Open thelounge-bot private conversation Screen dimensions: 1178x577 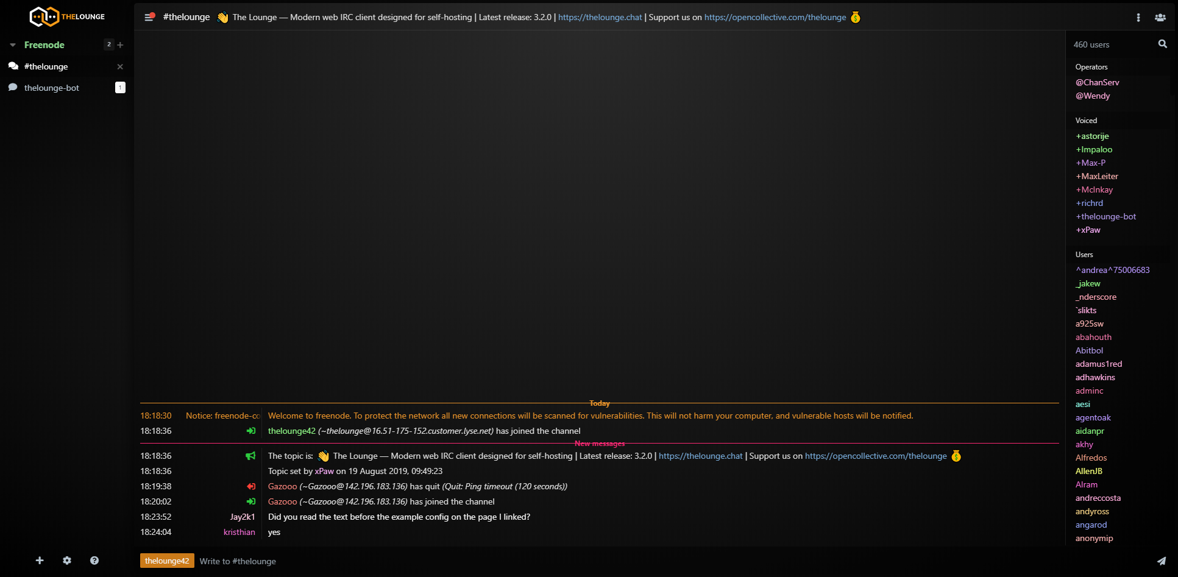[52, 88]
